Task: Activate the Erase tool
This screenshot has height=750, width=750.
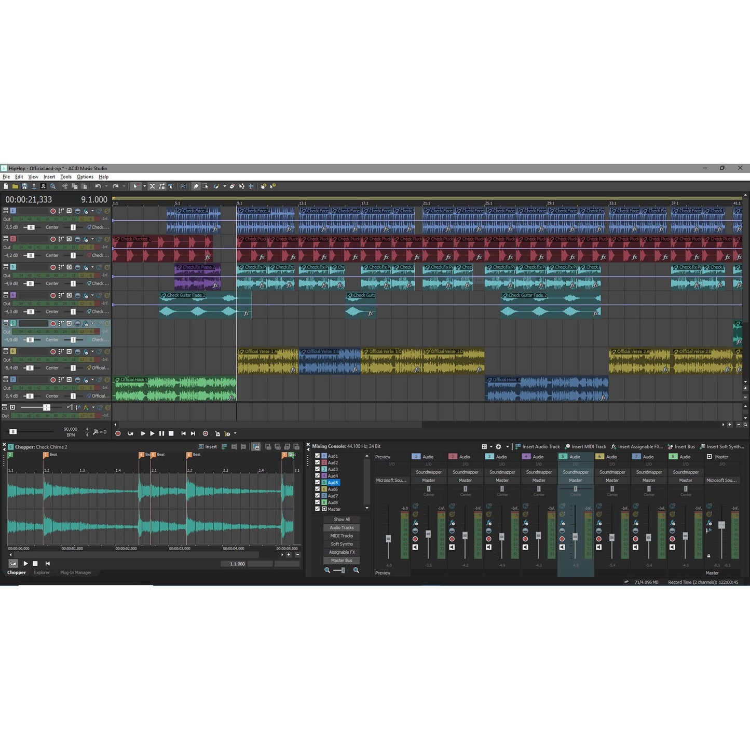Action: pos(232,186)
